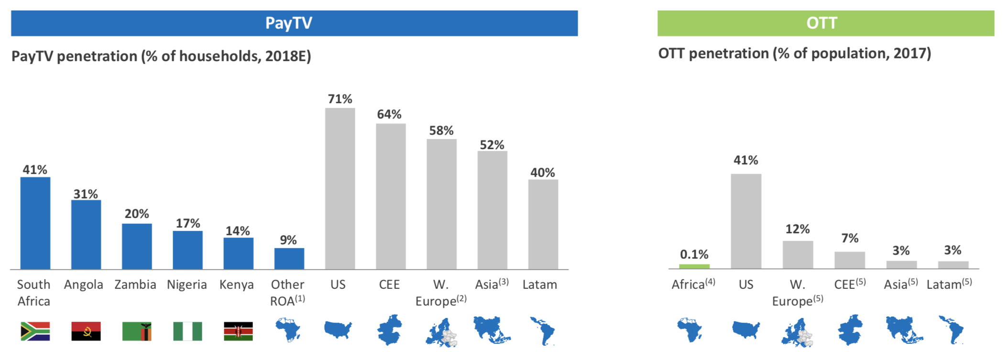The image size is (1006, 352).
Task: Select the Kenya flag icon
Action: (x=238, y=331)
